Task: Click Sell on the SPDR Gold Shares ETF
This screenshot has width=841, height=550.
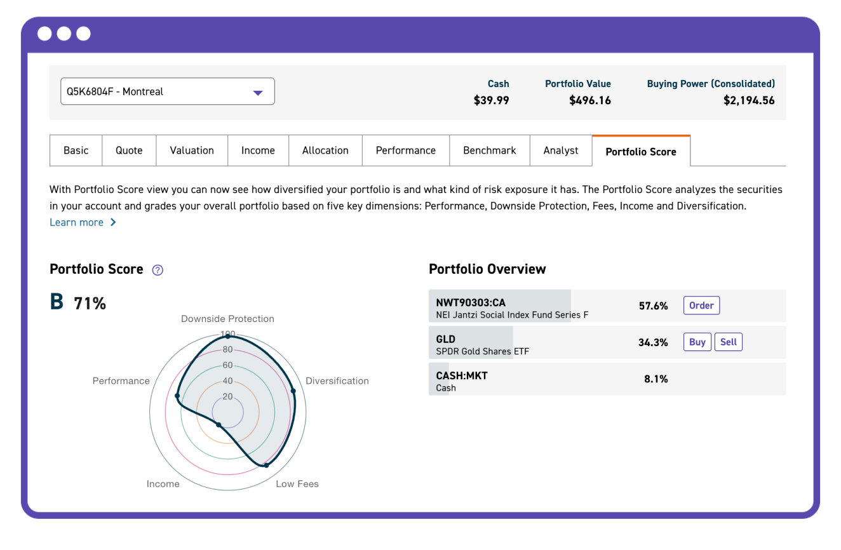Action: point(728,342)
